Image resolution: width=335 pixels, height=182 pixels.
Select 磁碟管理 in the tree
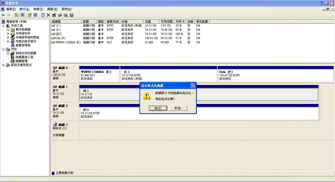(x=21, y=61)
